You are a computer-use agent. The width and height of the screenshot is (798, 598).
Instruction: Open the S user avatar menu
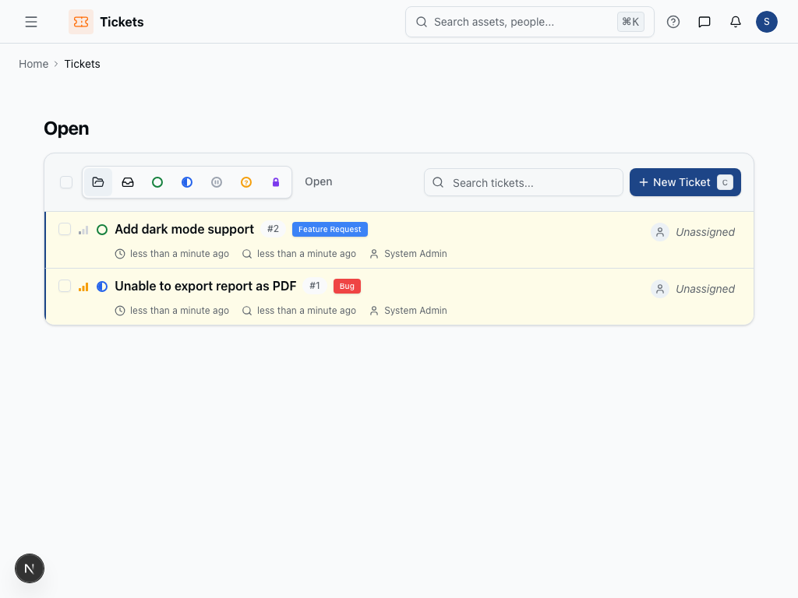pyautogui.click(x=766, y=22)
